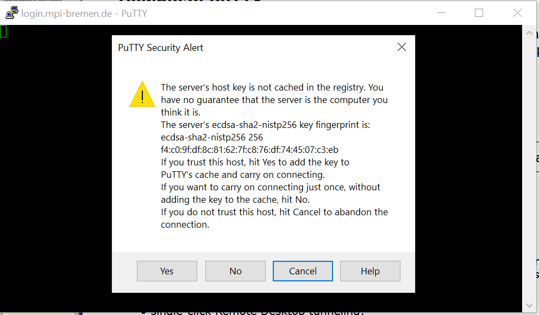Click the green terminal cursor block
This screenshot has width=539, height=315.
[3, 31]
